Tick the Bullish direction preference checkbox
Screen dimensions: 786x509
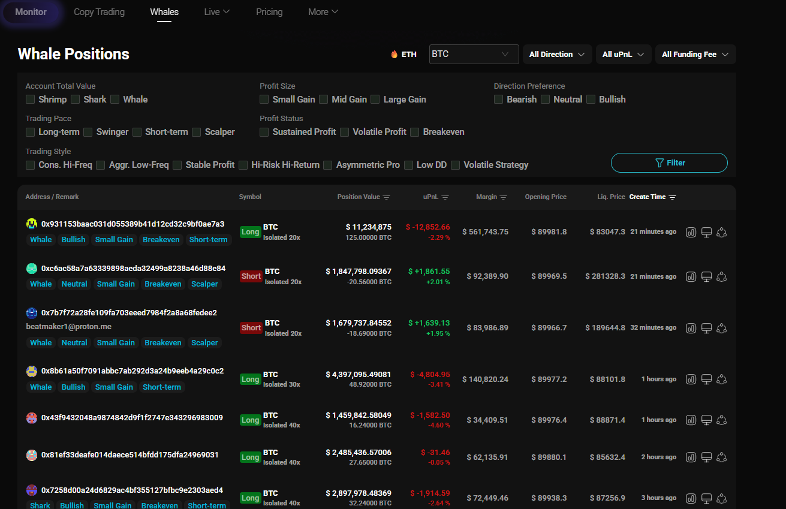click(x=591, y=100)
